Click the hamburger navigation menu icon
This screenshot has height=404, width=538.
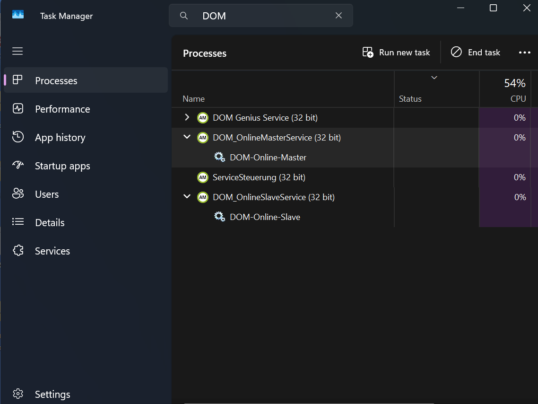click(17, 51)
